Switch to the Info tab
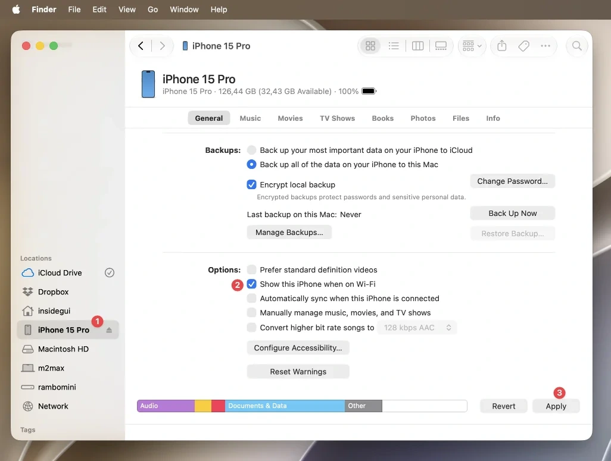Screen dimensions: 611x461 [x=493, y=118]
